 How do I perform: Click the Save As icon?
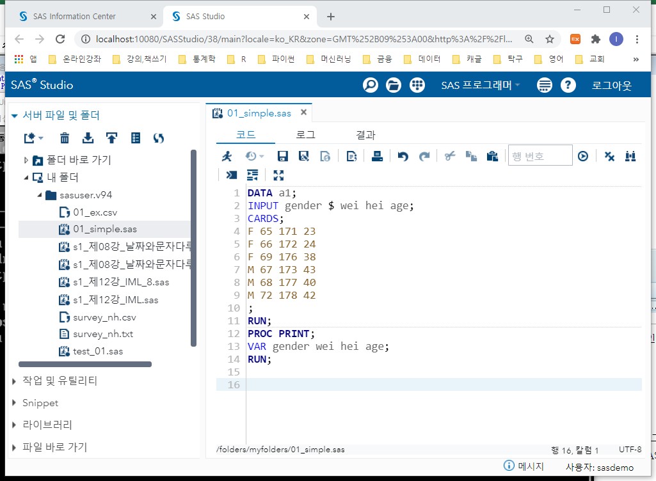(x=304, y=157)
